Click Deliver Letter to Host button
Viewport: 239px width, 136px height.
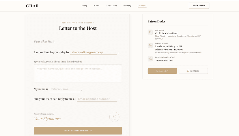click(x=78, y=131)
